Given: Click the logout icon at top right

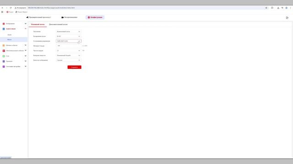Looking at the screenshot, I should click(x=287, y=18).
